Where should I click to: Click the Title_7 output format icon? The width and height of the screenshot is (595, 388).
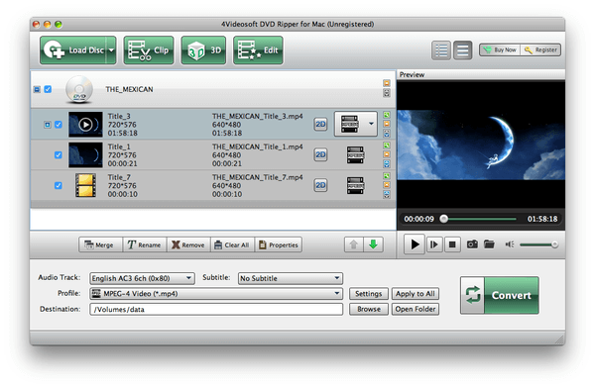click(x=355, y=185)
